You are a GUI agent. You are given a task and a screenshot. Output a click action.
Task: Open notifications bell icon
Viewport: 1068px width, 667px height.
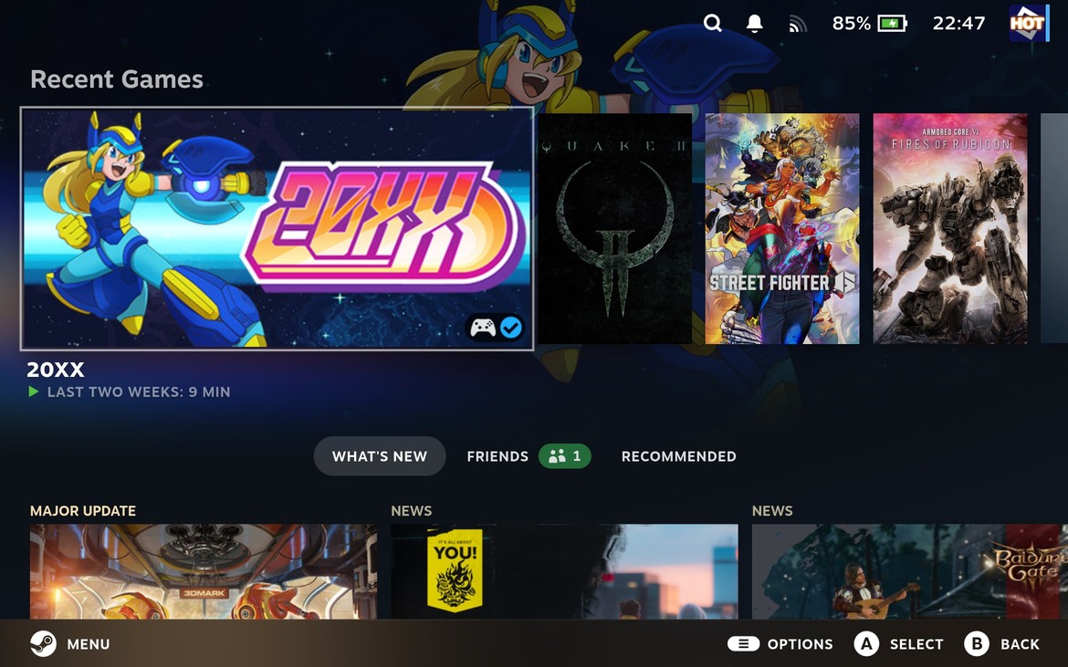pyautogui.click(x=755, y=24)
